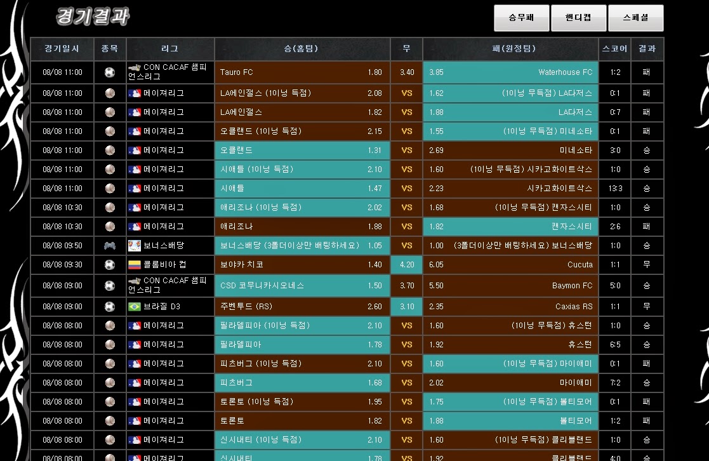Select the 보야카 치코 home team cell
Image resolution: width=709 pixels, height=461 pixels.
point(302,265)
